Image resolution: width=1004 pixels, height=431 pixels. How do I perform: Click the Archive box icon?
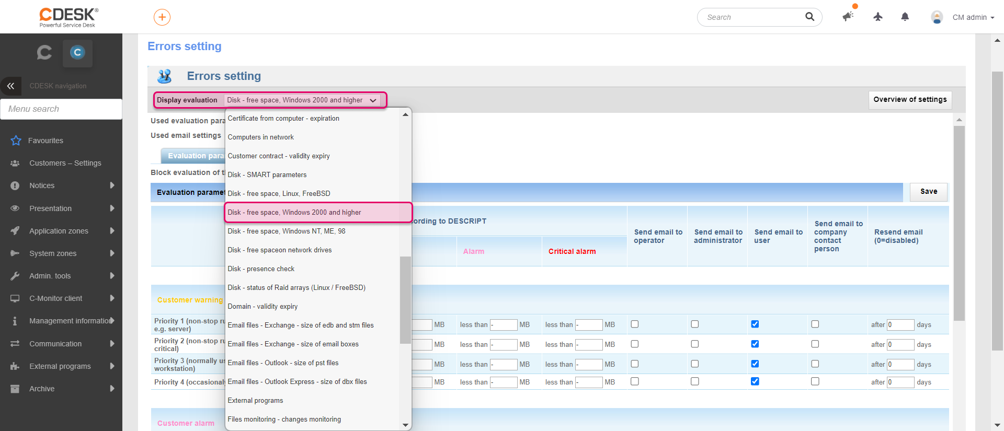15,389
